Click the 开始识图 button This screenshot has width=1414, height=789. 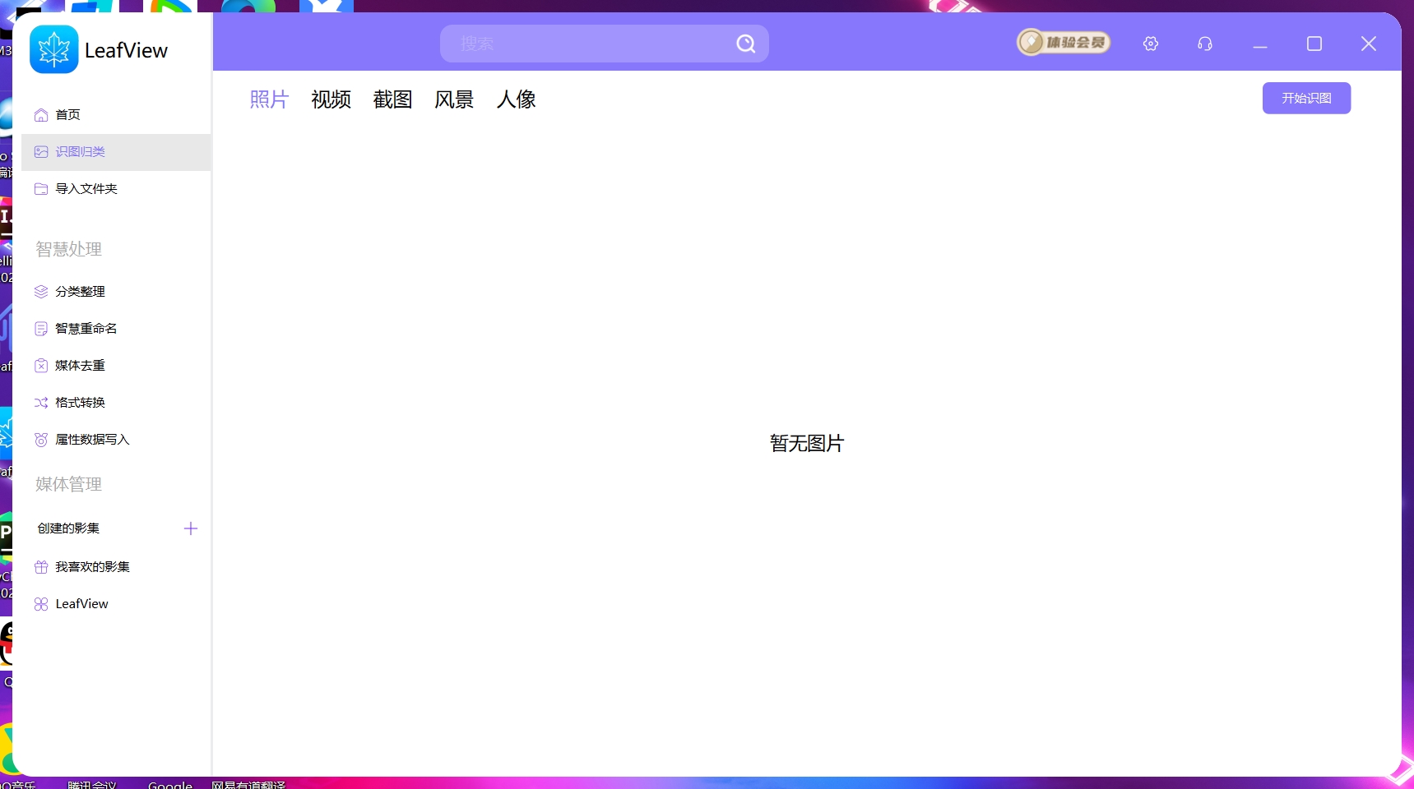coord(1306,98)
